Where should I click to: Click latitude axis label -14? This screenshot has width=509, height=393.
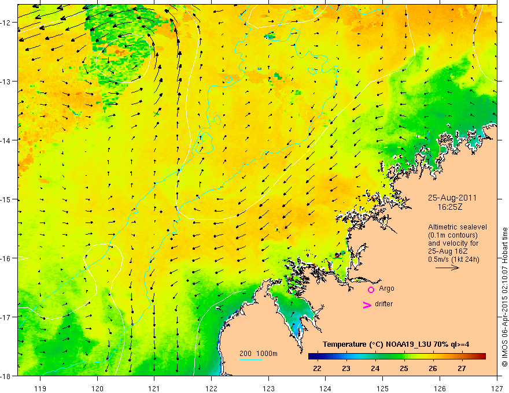click(x=6, y=140)
